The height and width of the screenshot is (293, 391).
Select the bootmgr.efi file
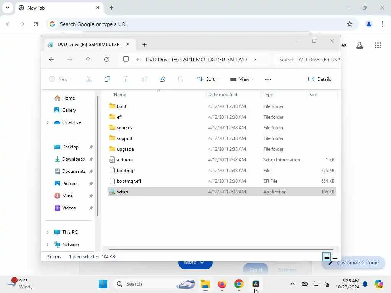(x=222, y=181)
